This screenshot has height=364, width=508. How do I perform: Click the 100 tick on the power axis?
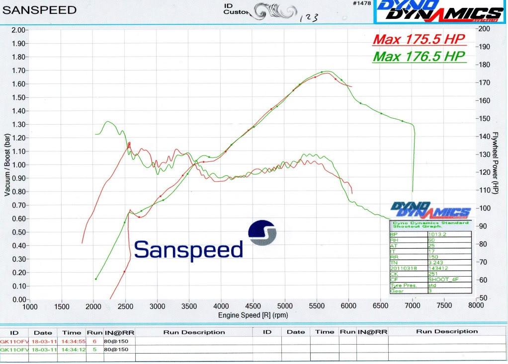pos(484,209)
